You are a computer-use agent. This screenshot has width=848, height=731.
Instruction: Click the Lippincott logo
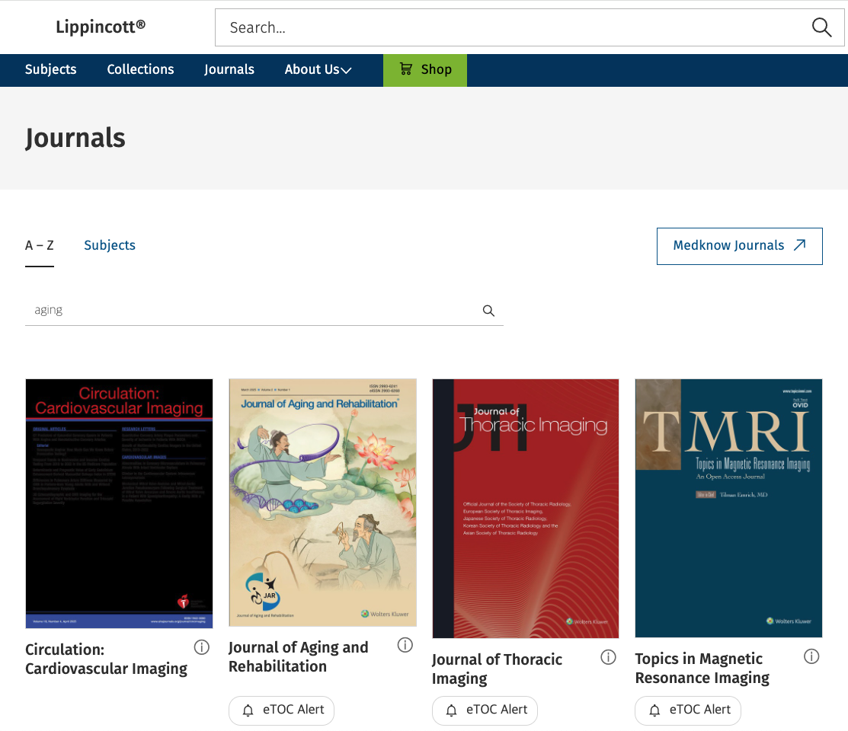tap(101, 27)
